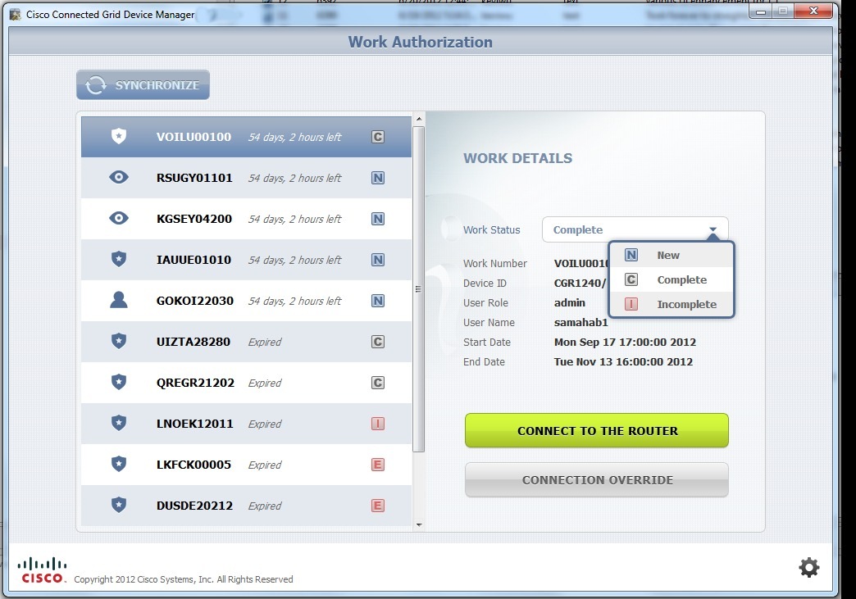Maximize the Device Manager window

tap(783, 11)
